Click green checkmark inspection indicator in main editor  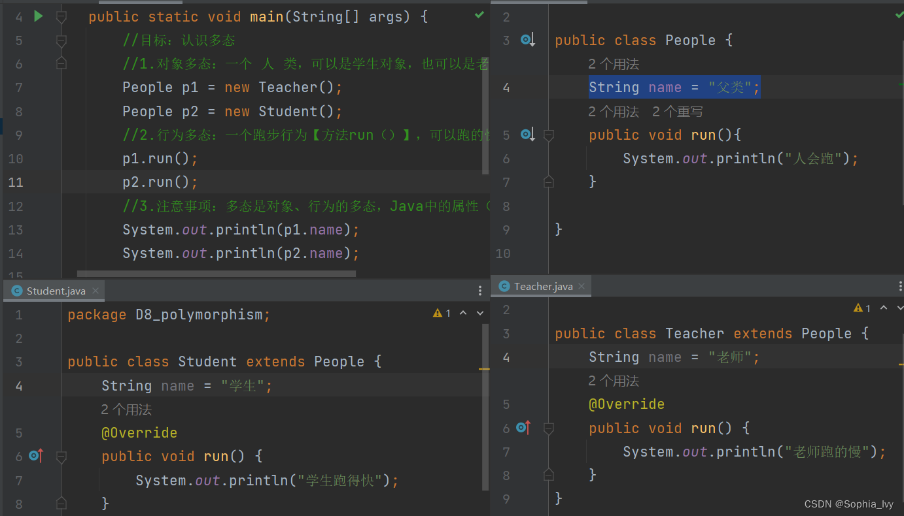coord(479,14)
